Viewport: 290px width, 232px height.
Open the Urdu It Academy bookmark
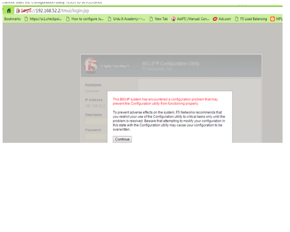[127, 19]
